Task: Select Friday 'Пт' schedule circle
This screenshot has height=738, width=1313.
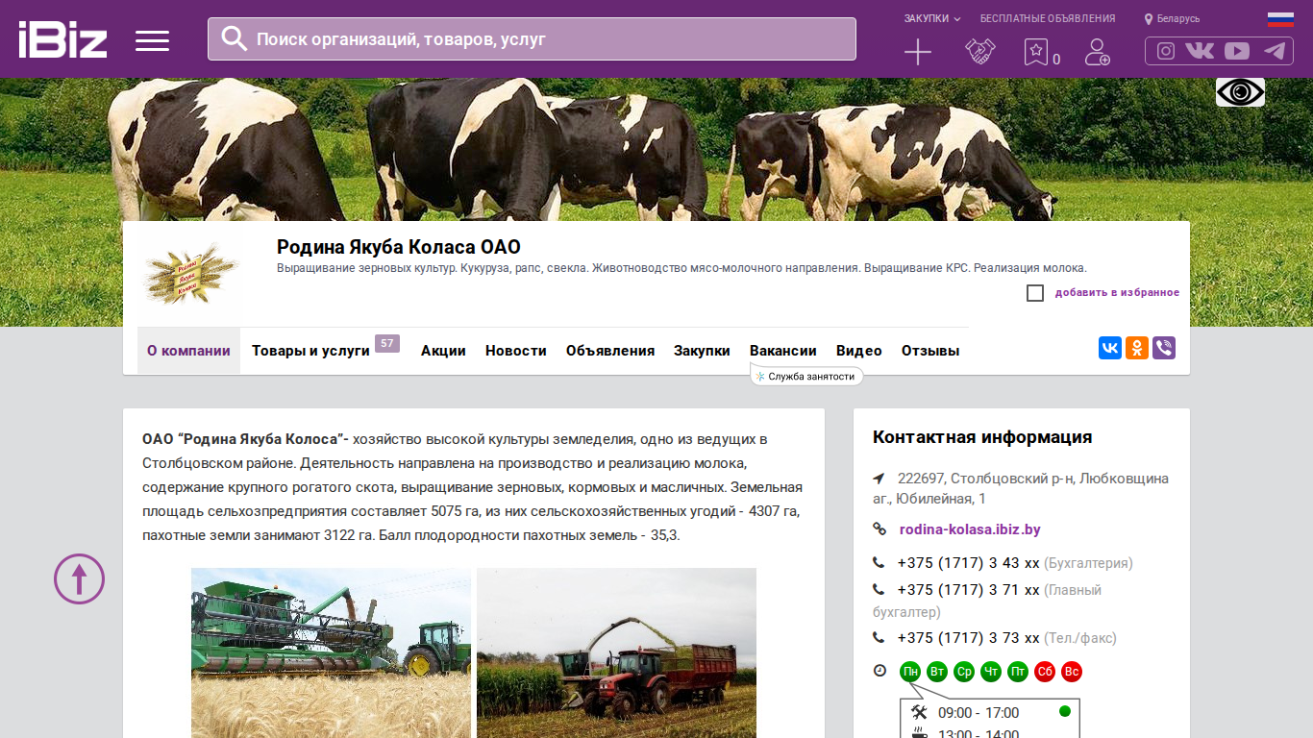Action: click(x=1018, y=672)
